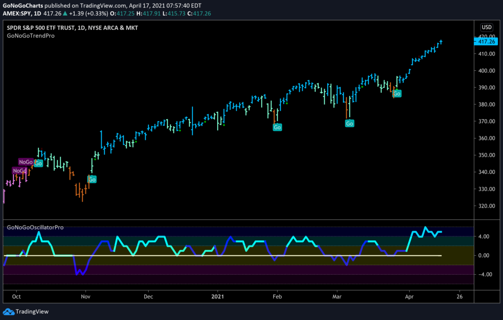
Task: Click the SPDR S&P 500 ETF TRUST title
Action: tap(40, 28)
